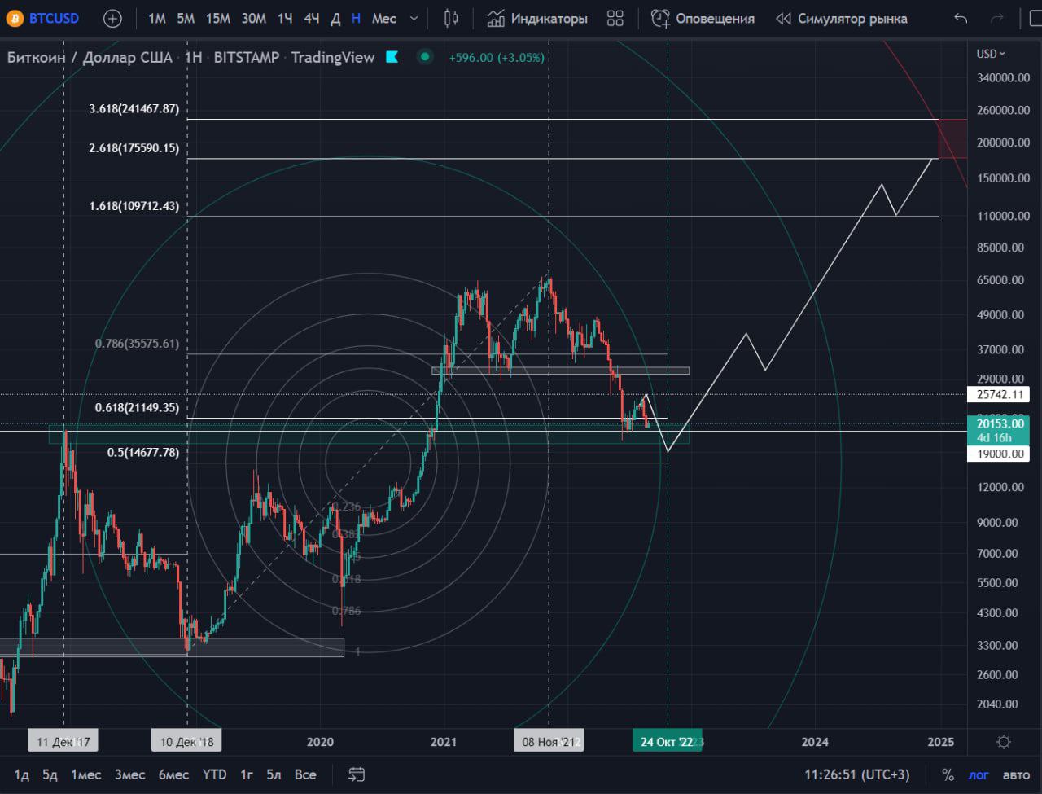
Task: Click the Bitcoin logo icon
Action: (15, 18)
